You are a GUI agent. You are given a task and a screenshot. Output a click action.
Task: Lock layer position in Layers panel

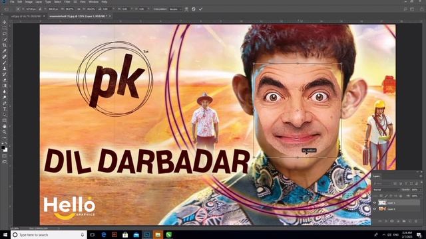391,196
